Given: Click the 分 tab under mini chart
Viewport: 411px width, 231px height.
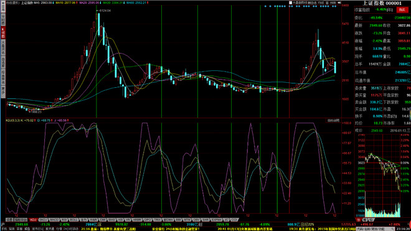Looking at the screenshot, I should 358,220.
